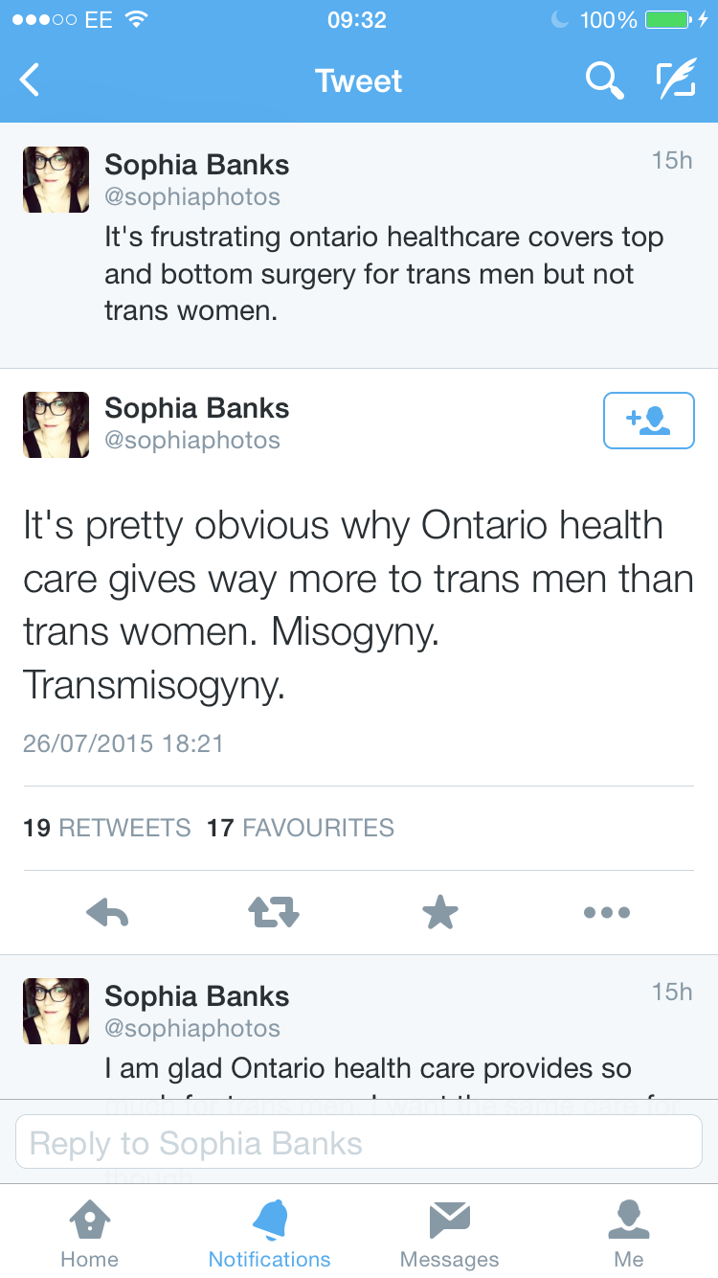Viewport: 718px width, 1278px height.
Task: View the 17 Favourites list
Action: click(301, 828)
